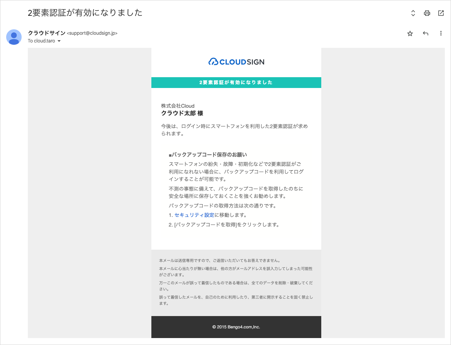Screen dimensions: 451x345
Task: Open the セキュリティ設定 link
Action: [x=194, y=215]
